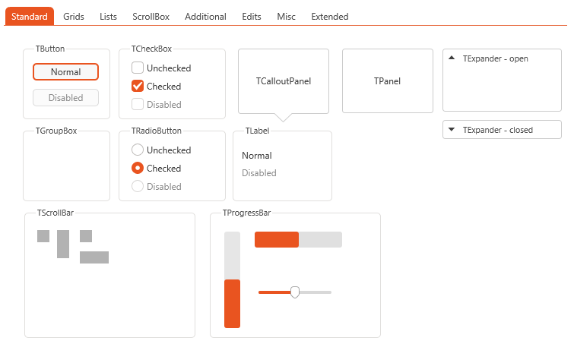
Task: Select the Unchecked radio button
Action: 138,150
